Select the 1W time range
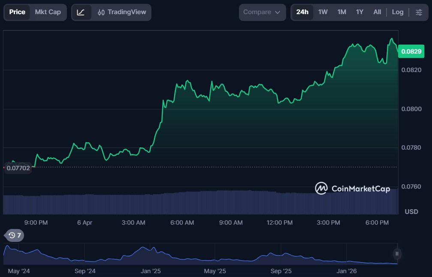Image resolution: width=432 pixels, height=277 pixels. click(323, 12)
